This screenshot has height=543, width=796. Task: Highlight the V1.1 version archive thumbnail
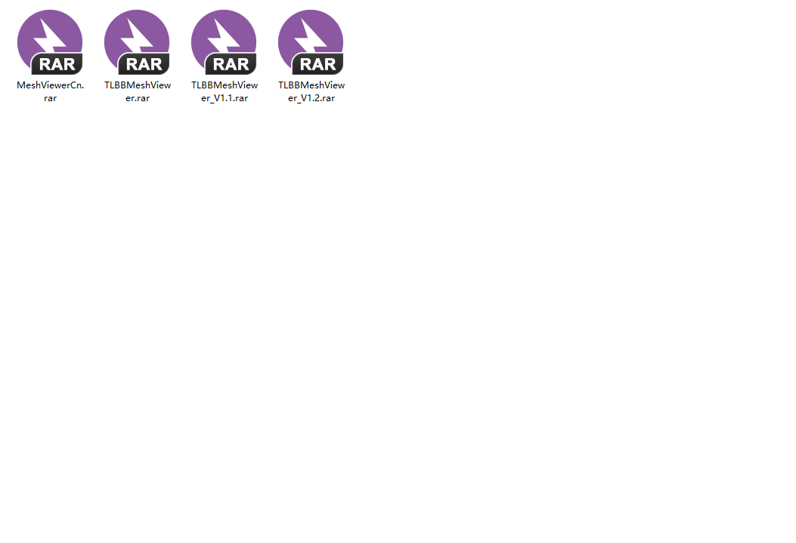tap(224, 42)
